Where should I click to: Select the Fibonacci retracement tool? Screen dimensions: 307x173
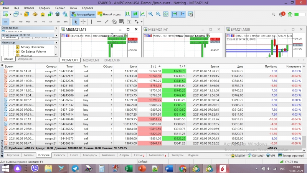tap(122, 22)
